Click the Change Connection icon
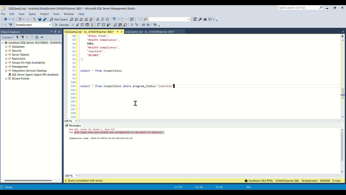 pos(10,25)
